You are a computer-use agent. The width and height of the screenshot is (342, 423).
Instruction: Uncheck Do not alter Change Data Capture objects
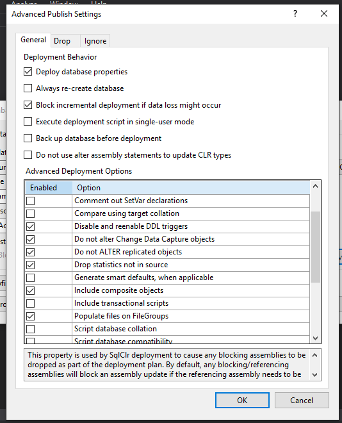click(x=31, y=239)
